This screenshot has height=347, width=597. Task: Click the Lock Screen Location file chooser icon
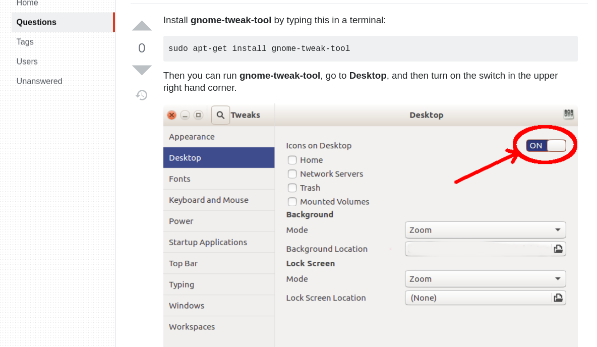click(558, 298)
